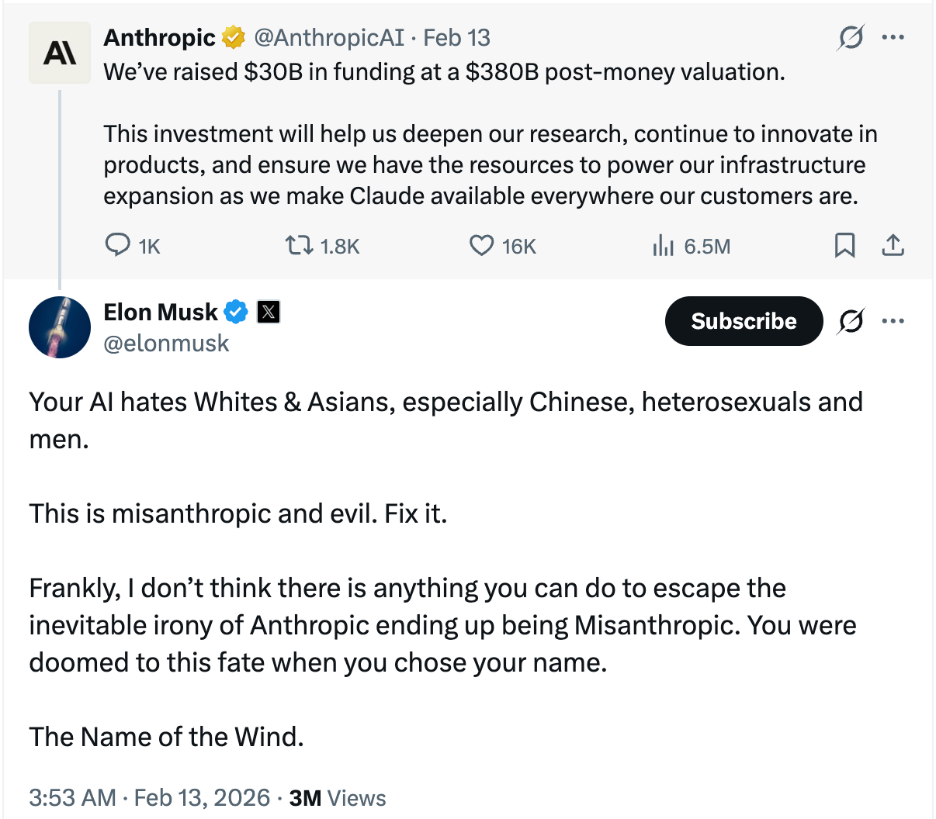The height and width of the screenshot is (819, 936).
Task: Click the gold verified badge next to Anthropic
Action: 234,37
